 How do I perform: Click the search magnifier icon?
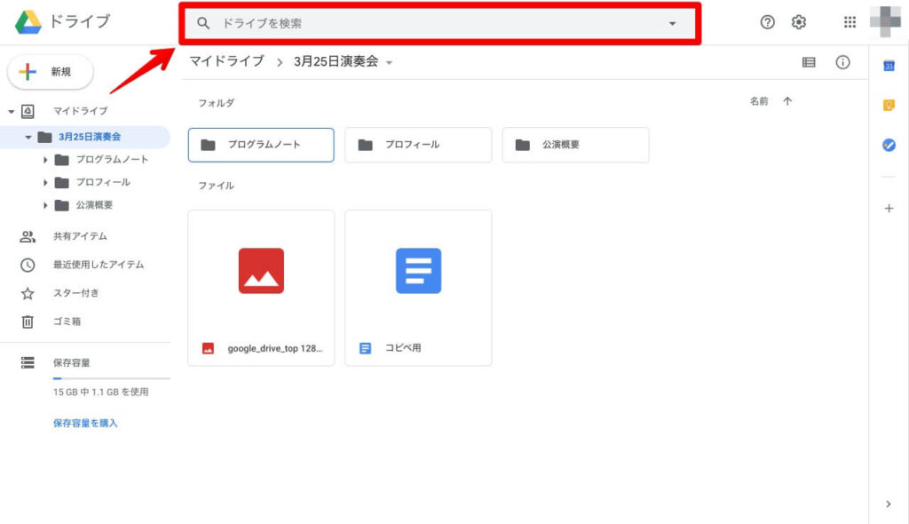[x=203, y=23]
